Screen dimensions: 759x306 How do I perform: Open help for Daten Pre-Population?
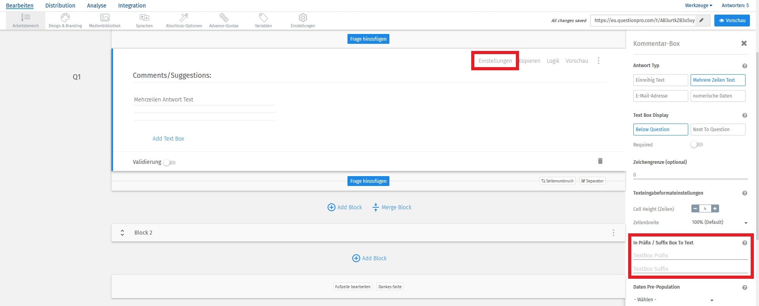(x=745, y=287)
